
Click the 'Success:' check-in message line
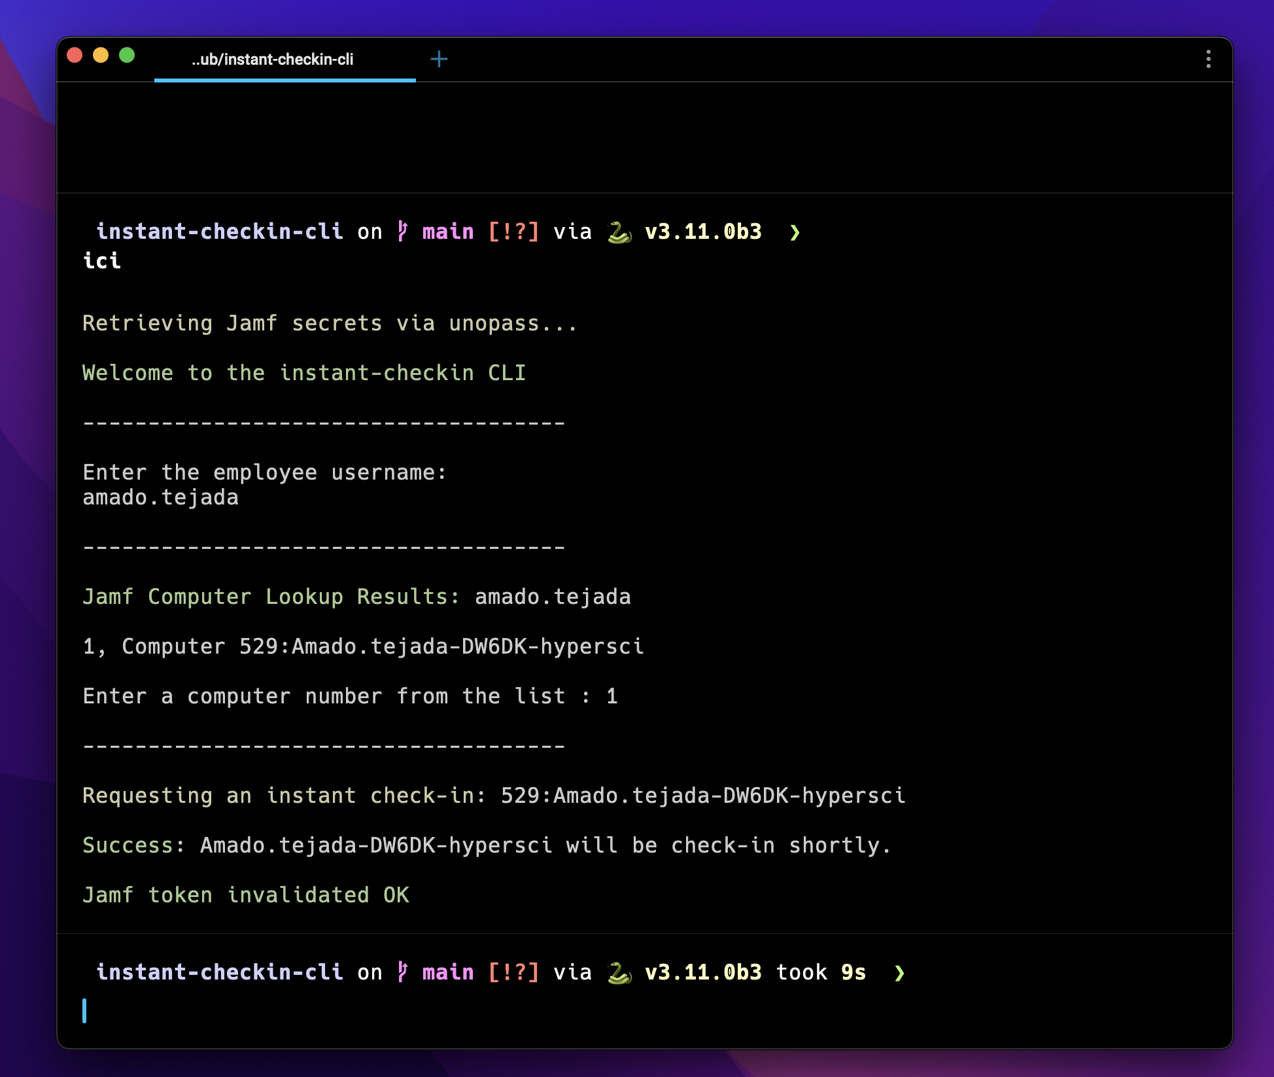(487, 845)
